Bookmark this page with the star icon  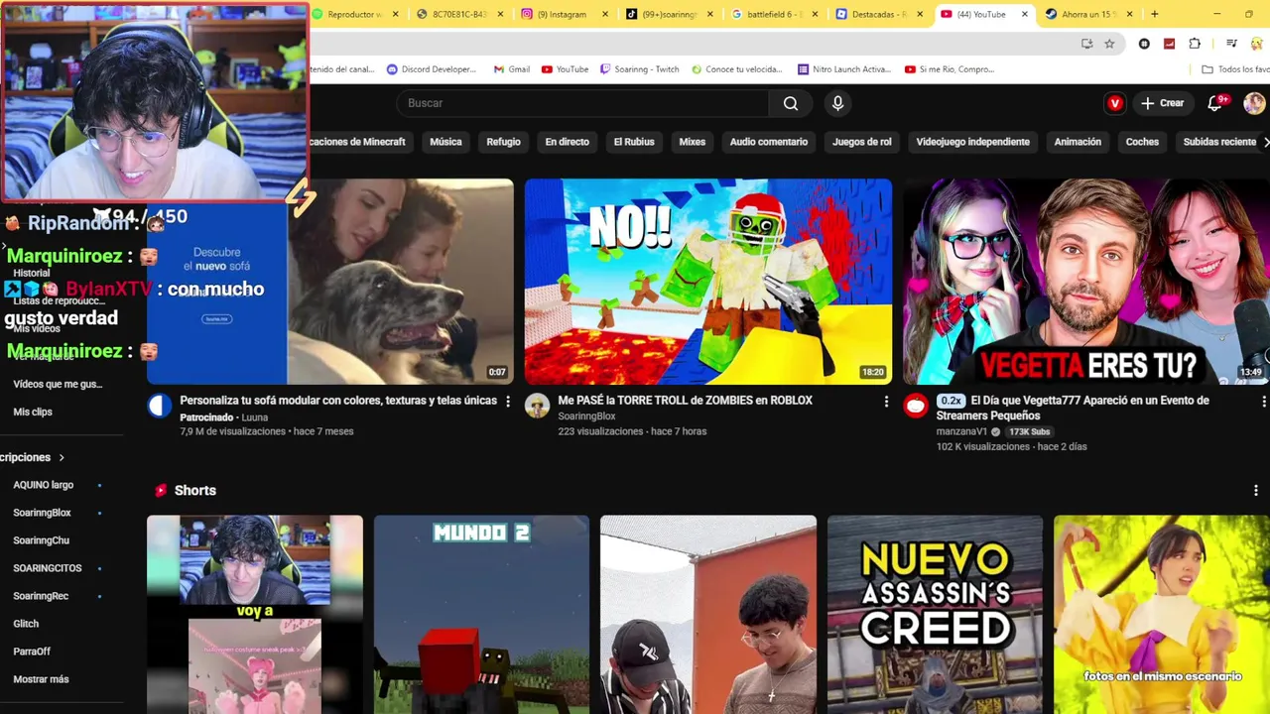[1109, 44]
